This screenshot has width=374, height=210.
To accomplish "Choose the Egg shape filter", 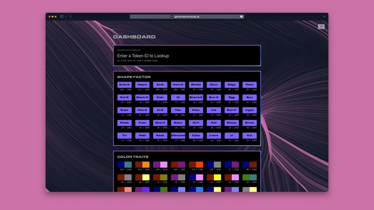I will pos(232,97).
